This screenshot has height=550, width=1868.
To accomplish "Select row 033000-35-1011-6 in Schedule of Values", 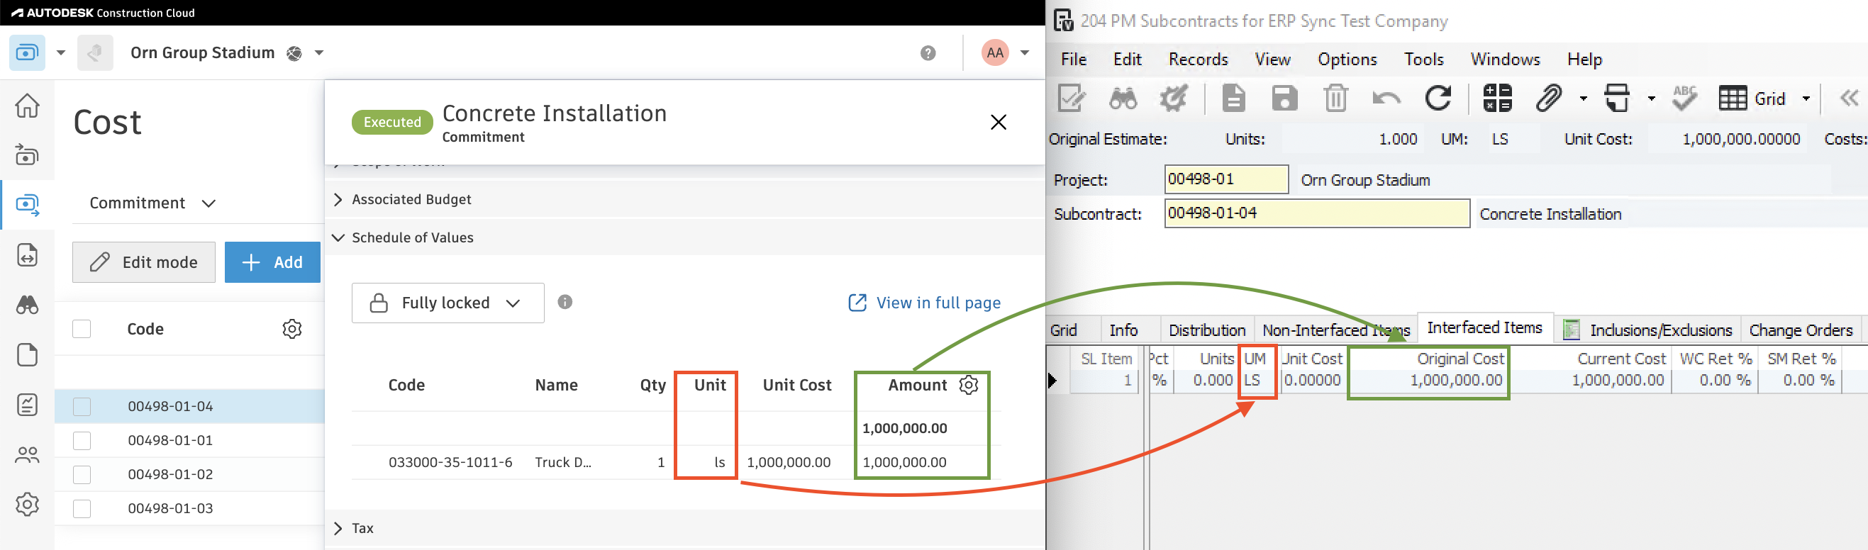I will [676, 462].
